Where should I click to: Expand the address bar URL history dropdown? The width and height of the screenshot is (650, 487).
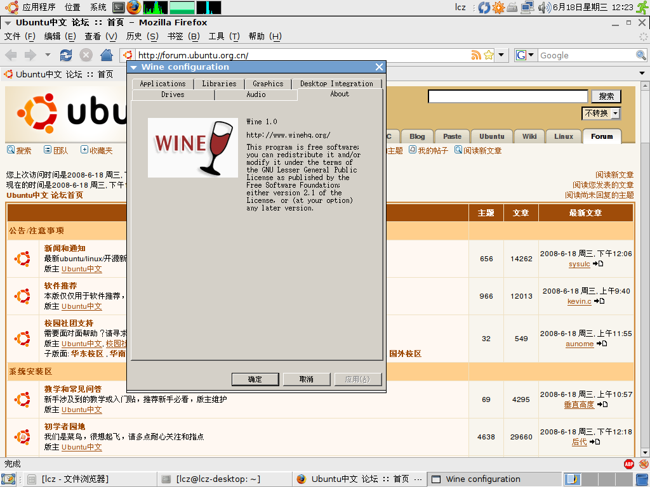[501, 55]
